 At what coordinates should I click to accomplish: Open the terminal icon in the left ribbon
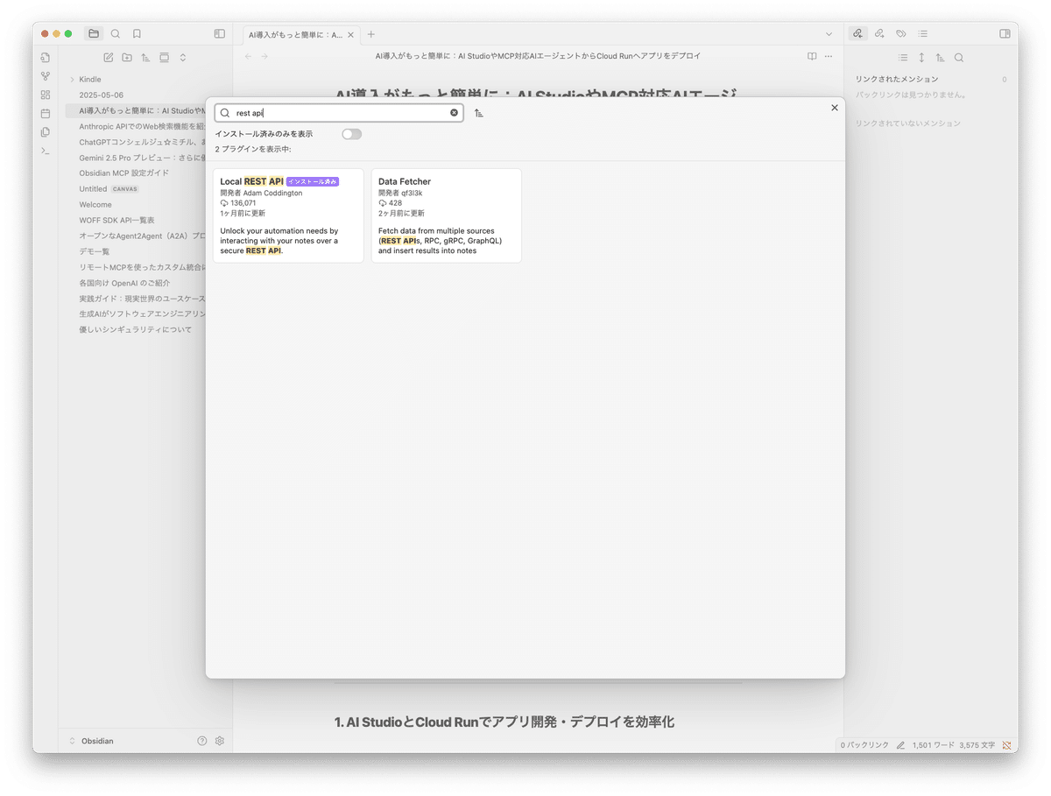click(46, 150)
